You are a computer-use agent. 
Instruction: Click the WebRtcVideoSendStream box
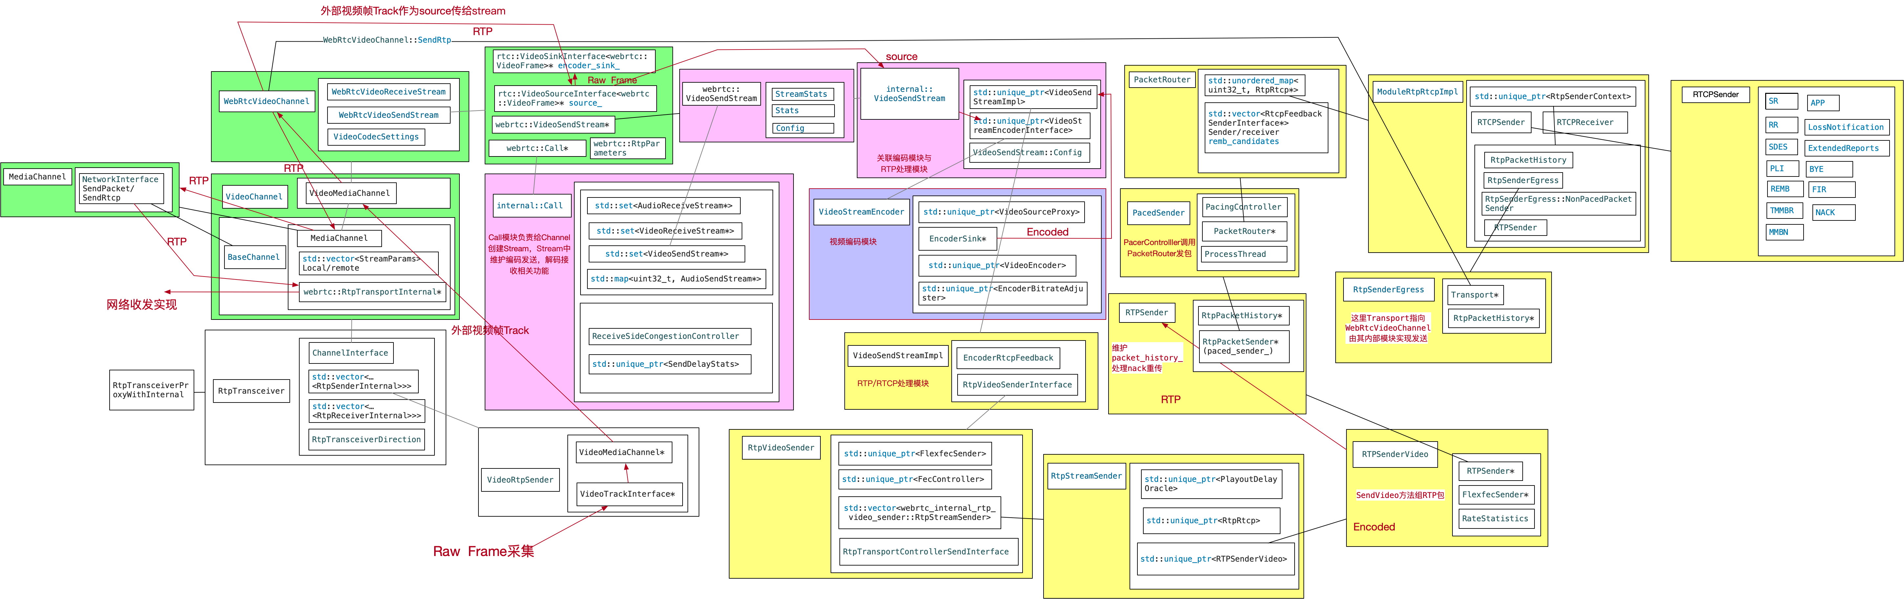point(389,115)
